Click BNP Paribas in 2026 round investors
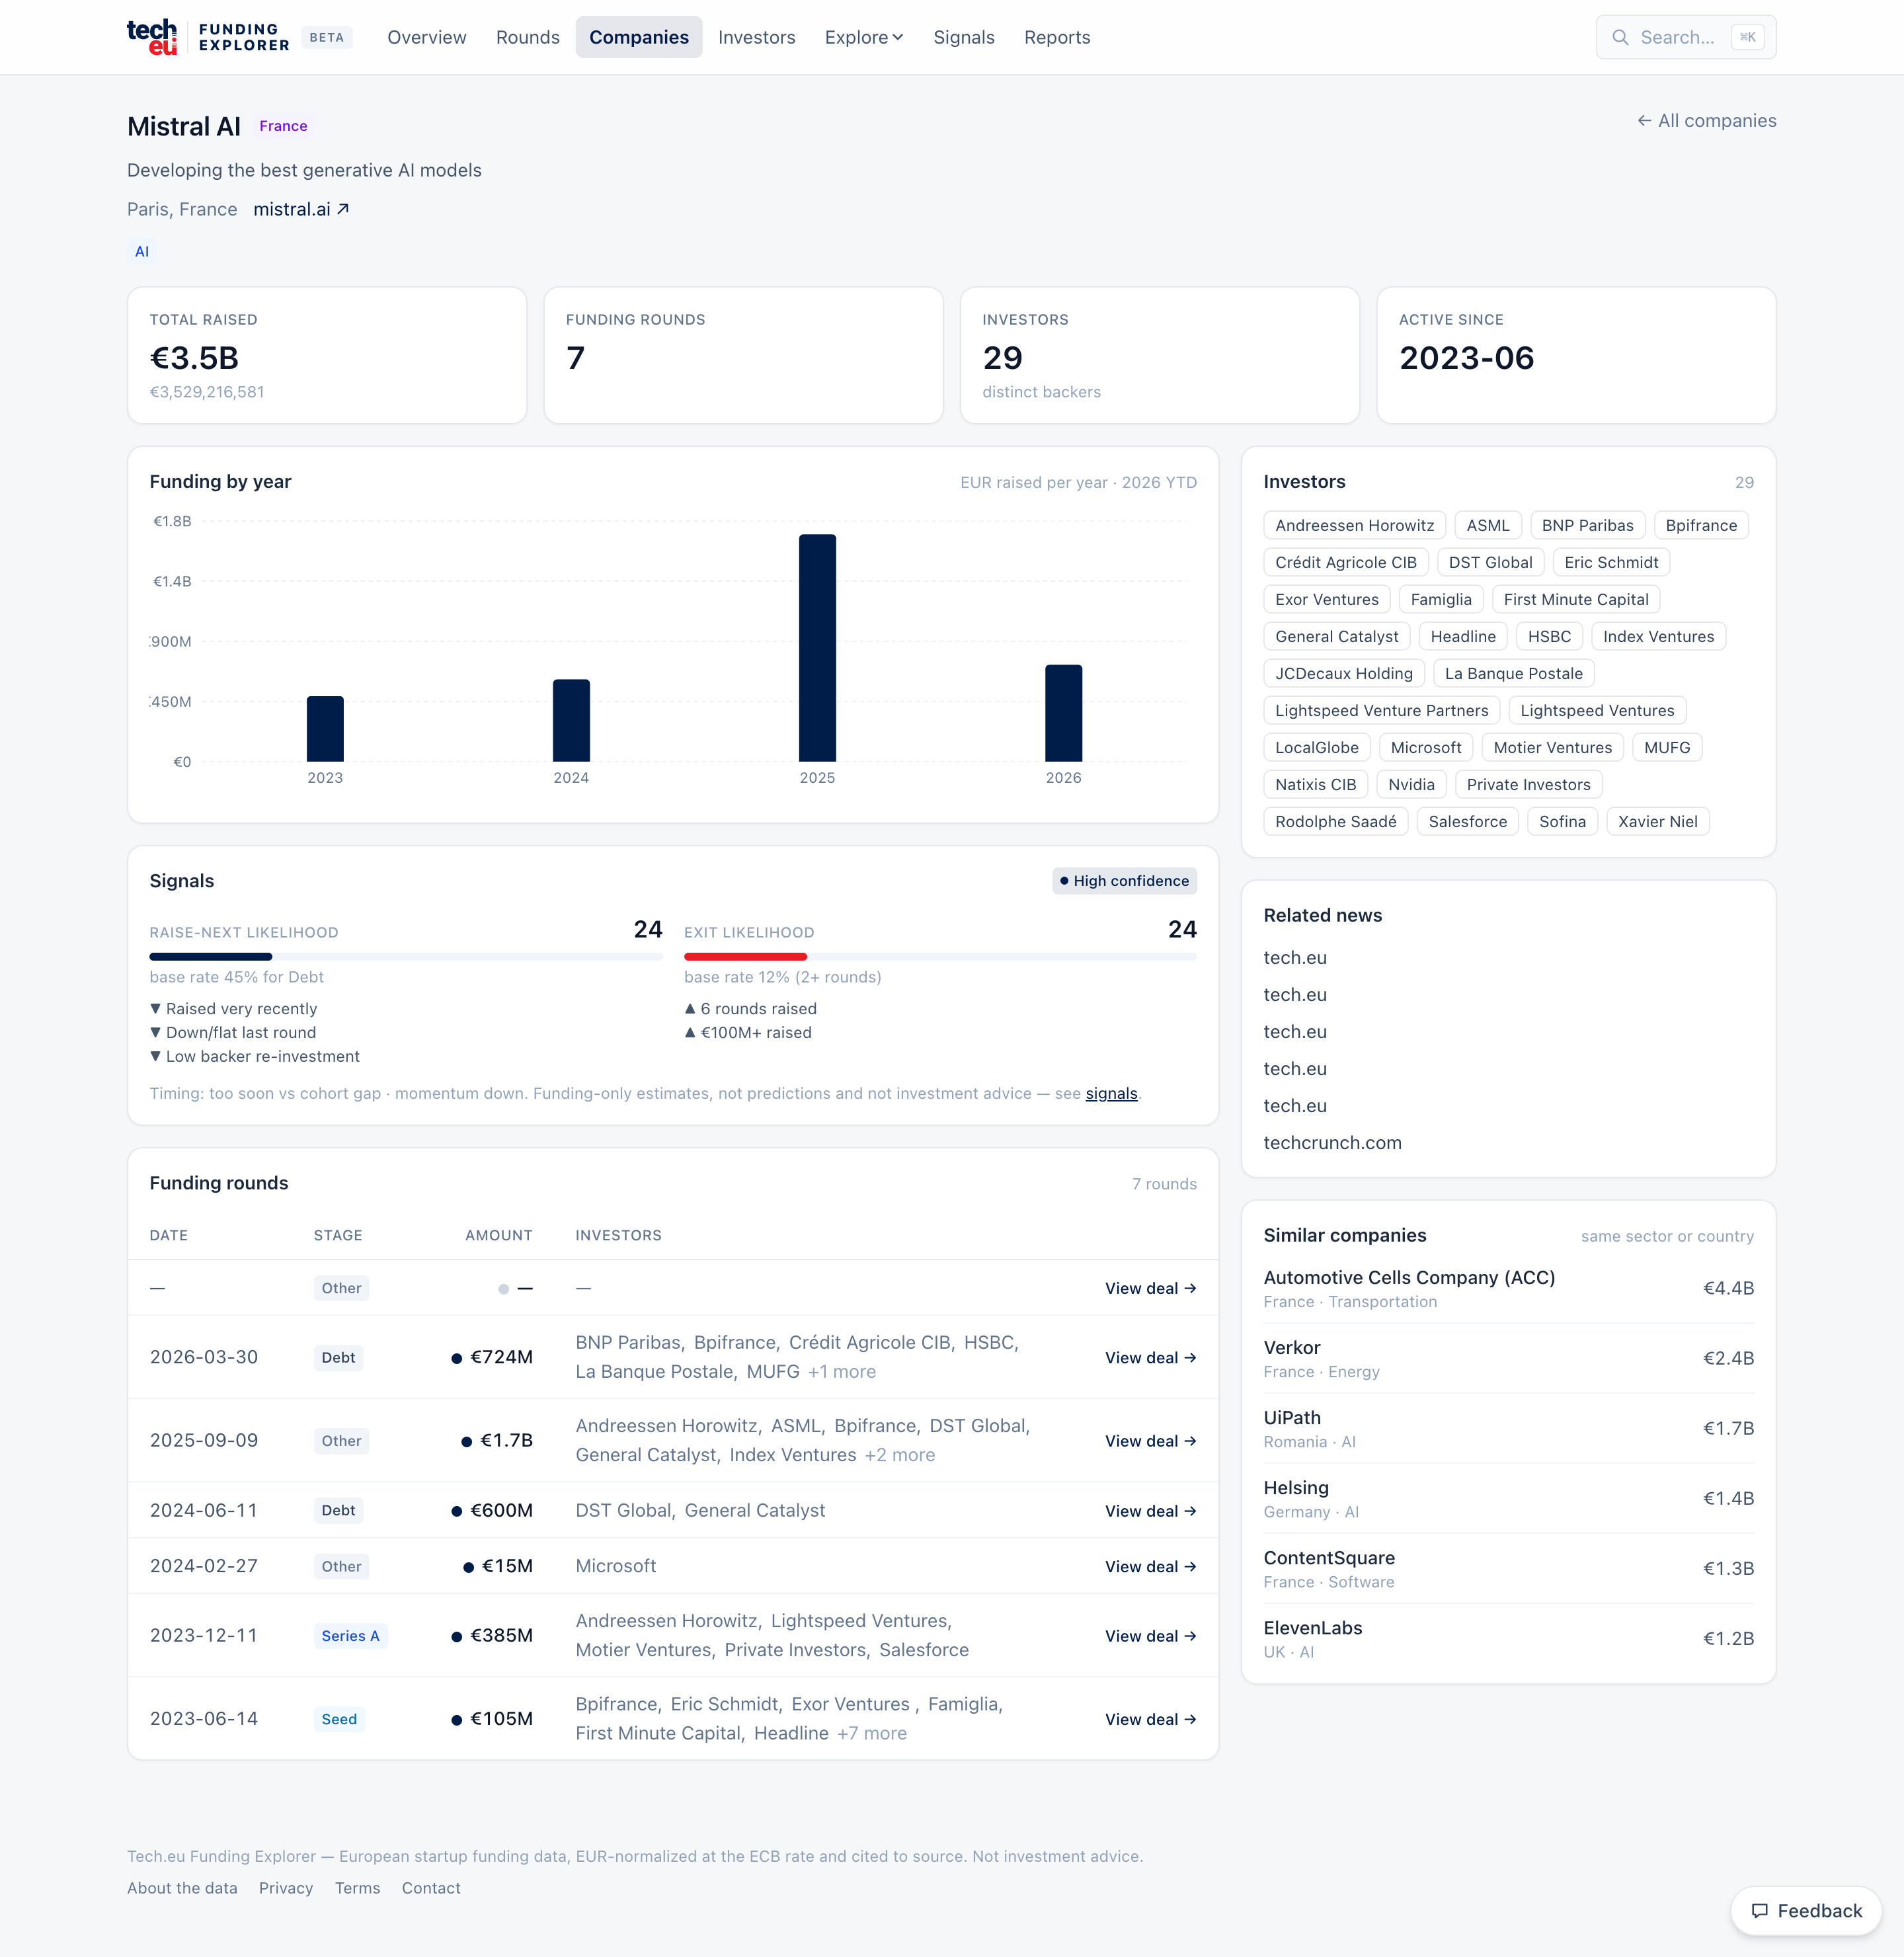Screen dimensions: 1904x1957 [628, 1342]
